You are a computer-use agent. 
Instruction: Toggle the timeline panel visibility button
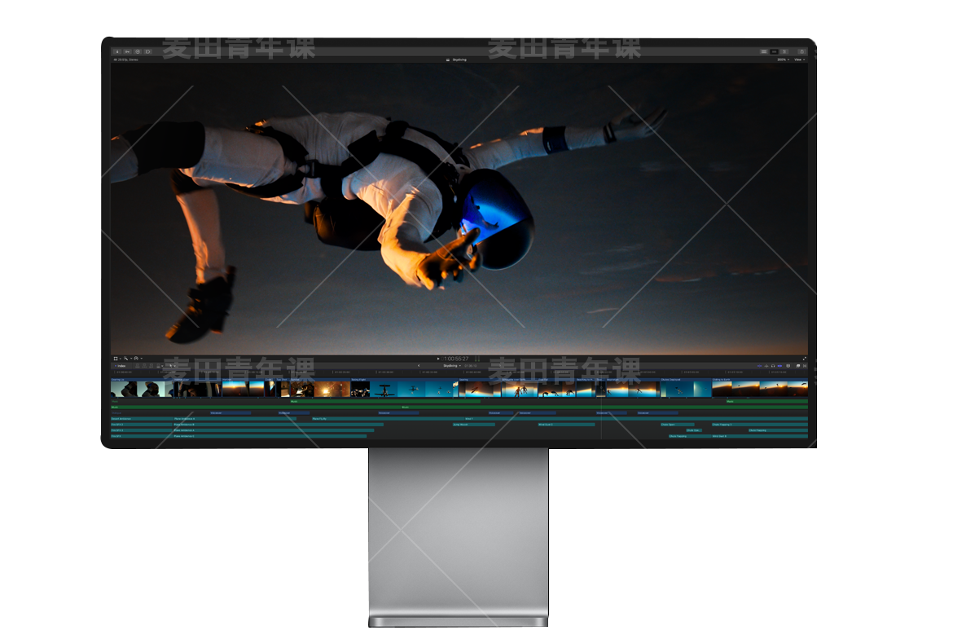coord(775,52)
